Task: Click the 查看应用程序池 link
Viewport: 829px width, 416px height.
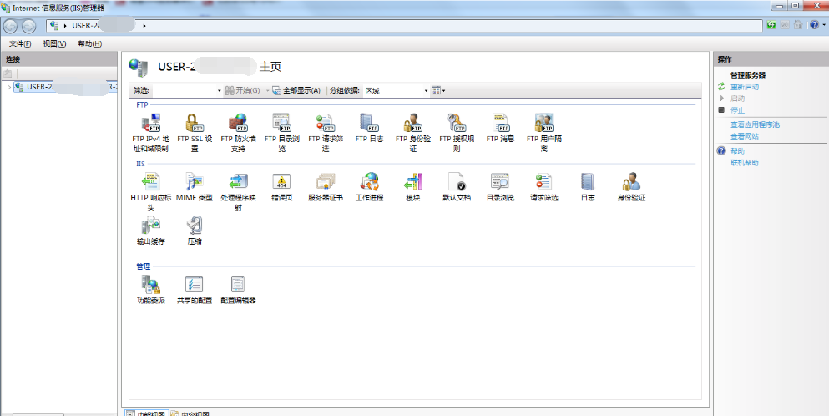Action: coord(755,124)
